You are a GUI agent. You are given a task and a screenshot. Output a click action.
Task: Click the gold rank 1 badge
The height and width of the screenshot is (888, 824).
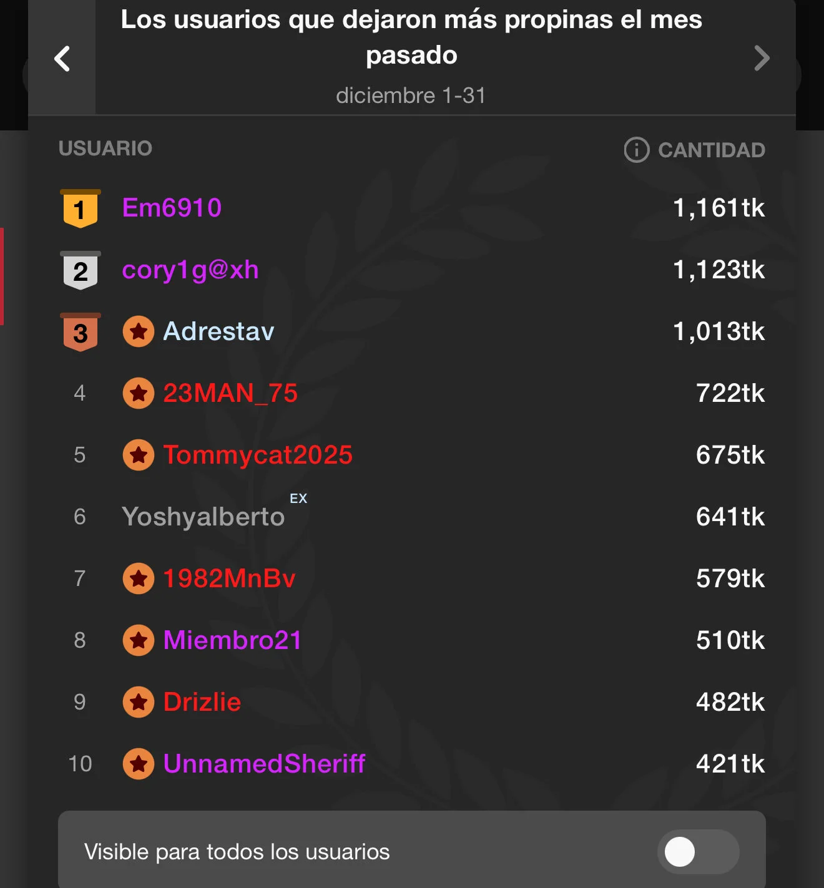tap(80, 208)
